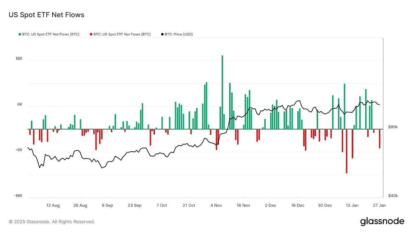This screenshot has width=413, height=232.
Task: Select the 7 Oct date label
Action: click(162, 206)
